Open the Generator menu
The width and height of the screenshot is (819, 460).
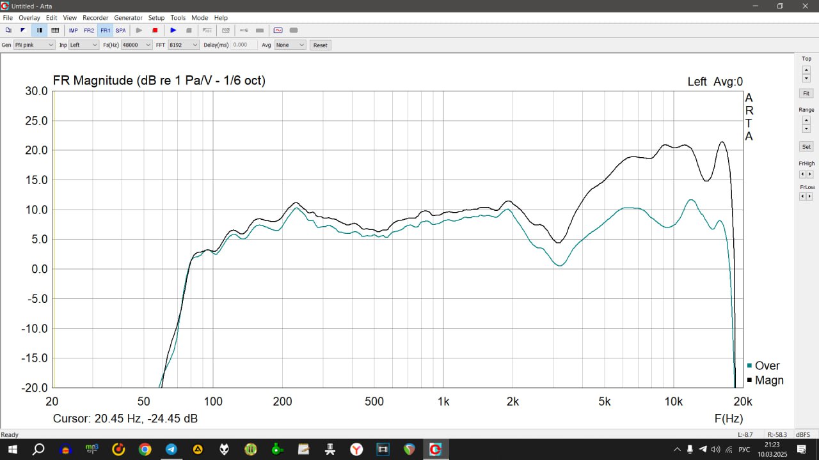coord(128,18)
